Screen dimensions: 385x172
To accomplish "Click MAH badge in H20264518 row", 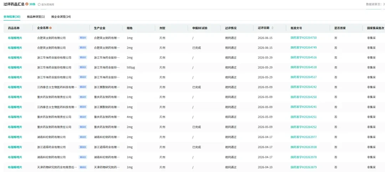I will coord(83,67).
